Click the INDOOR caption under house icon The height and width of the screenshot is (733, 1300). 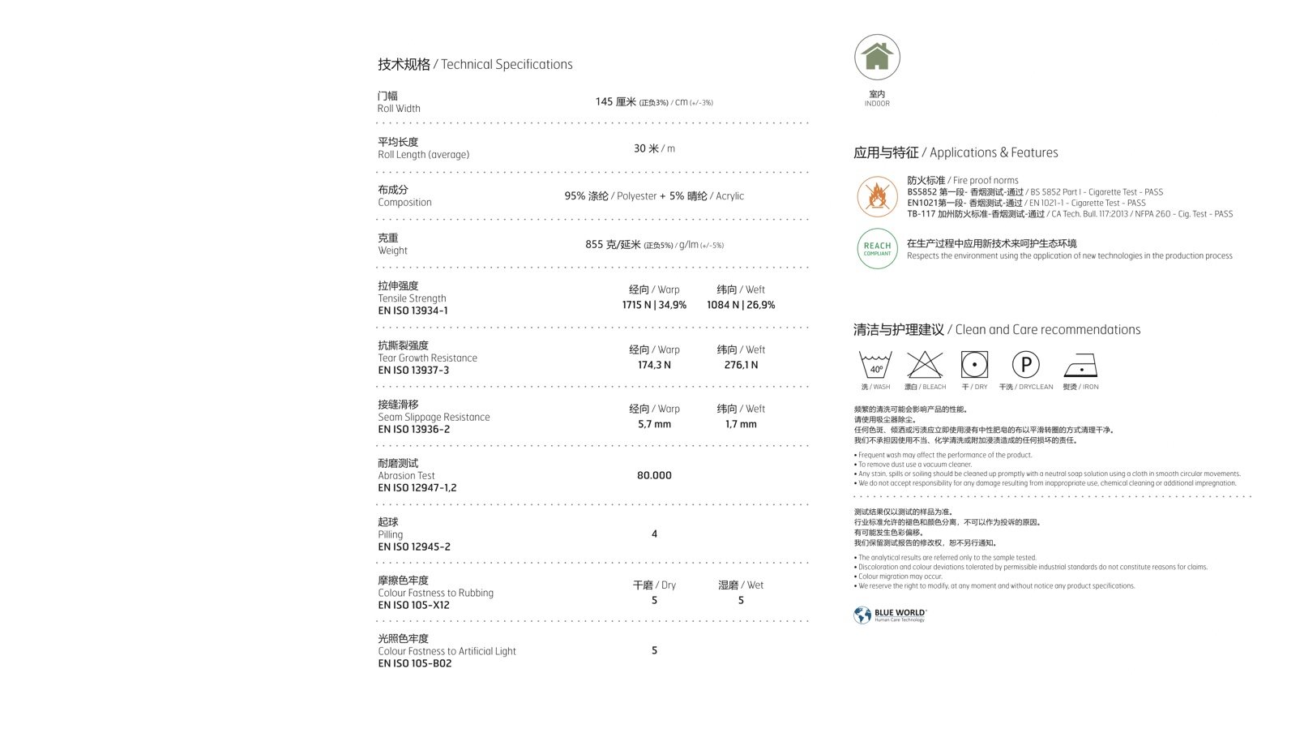(877, 104)
